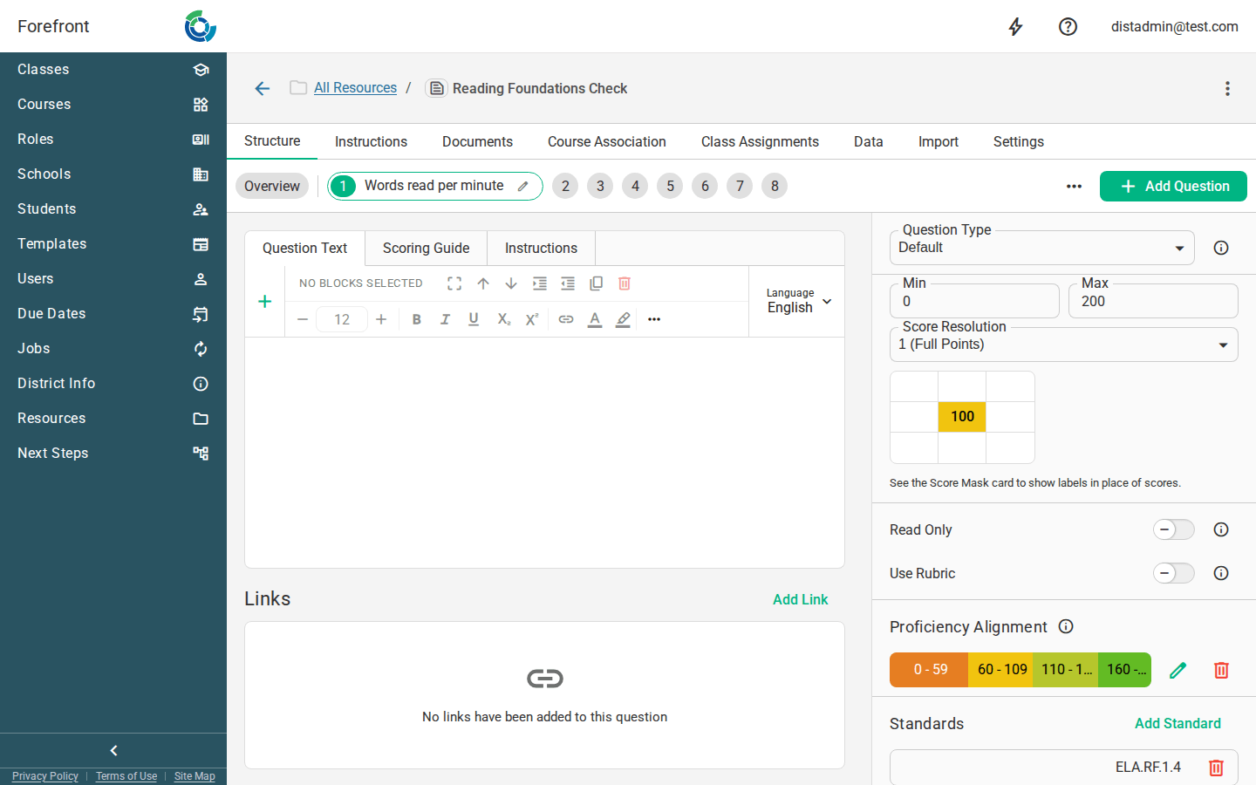Click the insert link icon in the toolbar
Screen dimensions: 1256x785
[x=566, y=319]
